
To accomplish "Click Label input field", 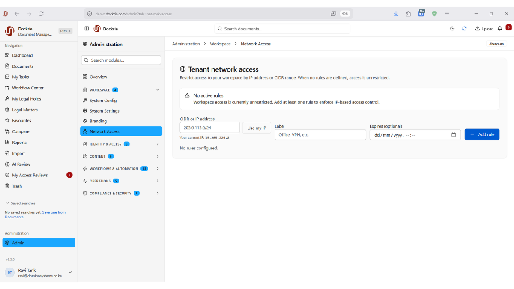I will pos(320,134).
